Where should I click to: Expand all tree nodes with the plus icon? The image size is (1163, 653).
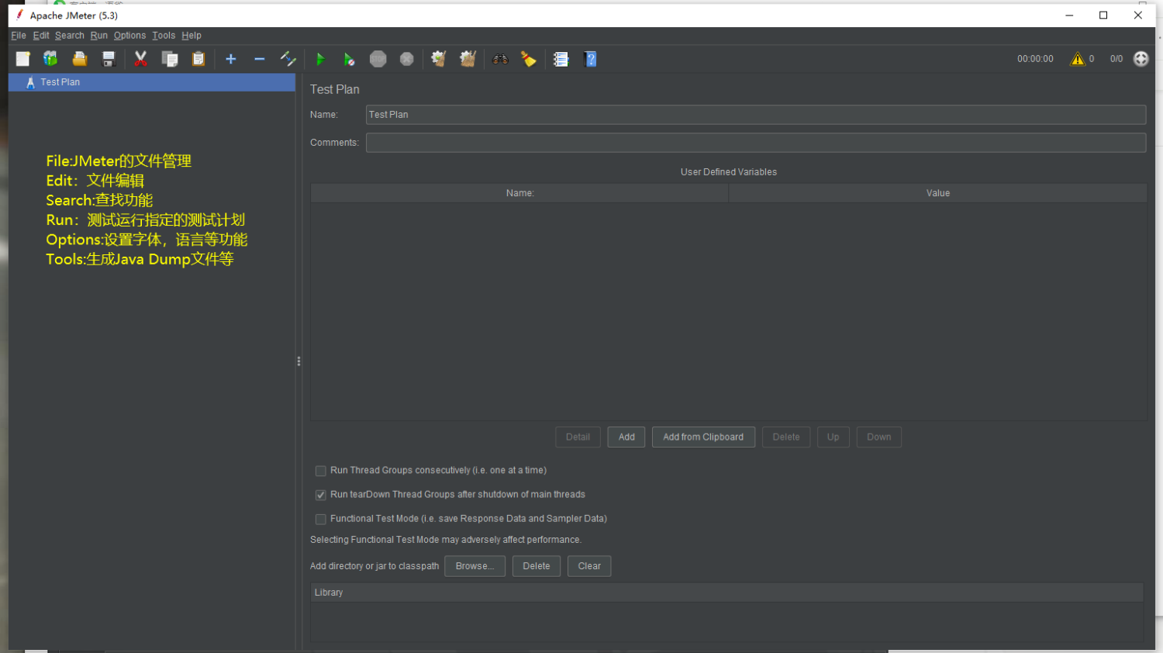coord(230,59)
